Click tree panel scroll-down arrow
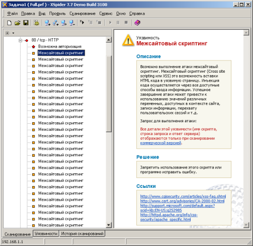The image size is (253, 246). (109, 225)
